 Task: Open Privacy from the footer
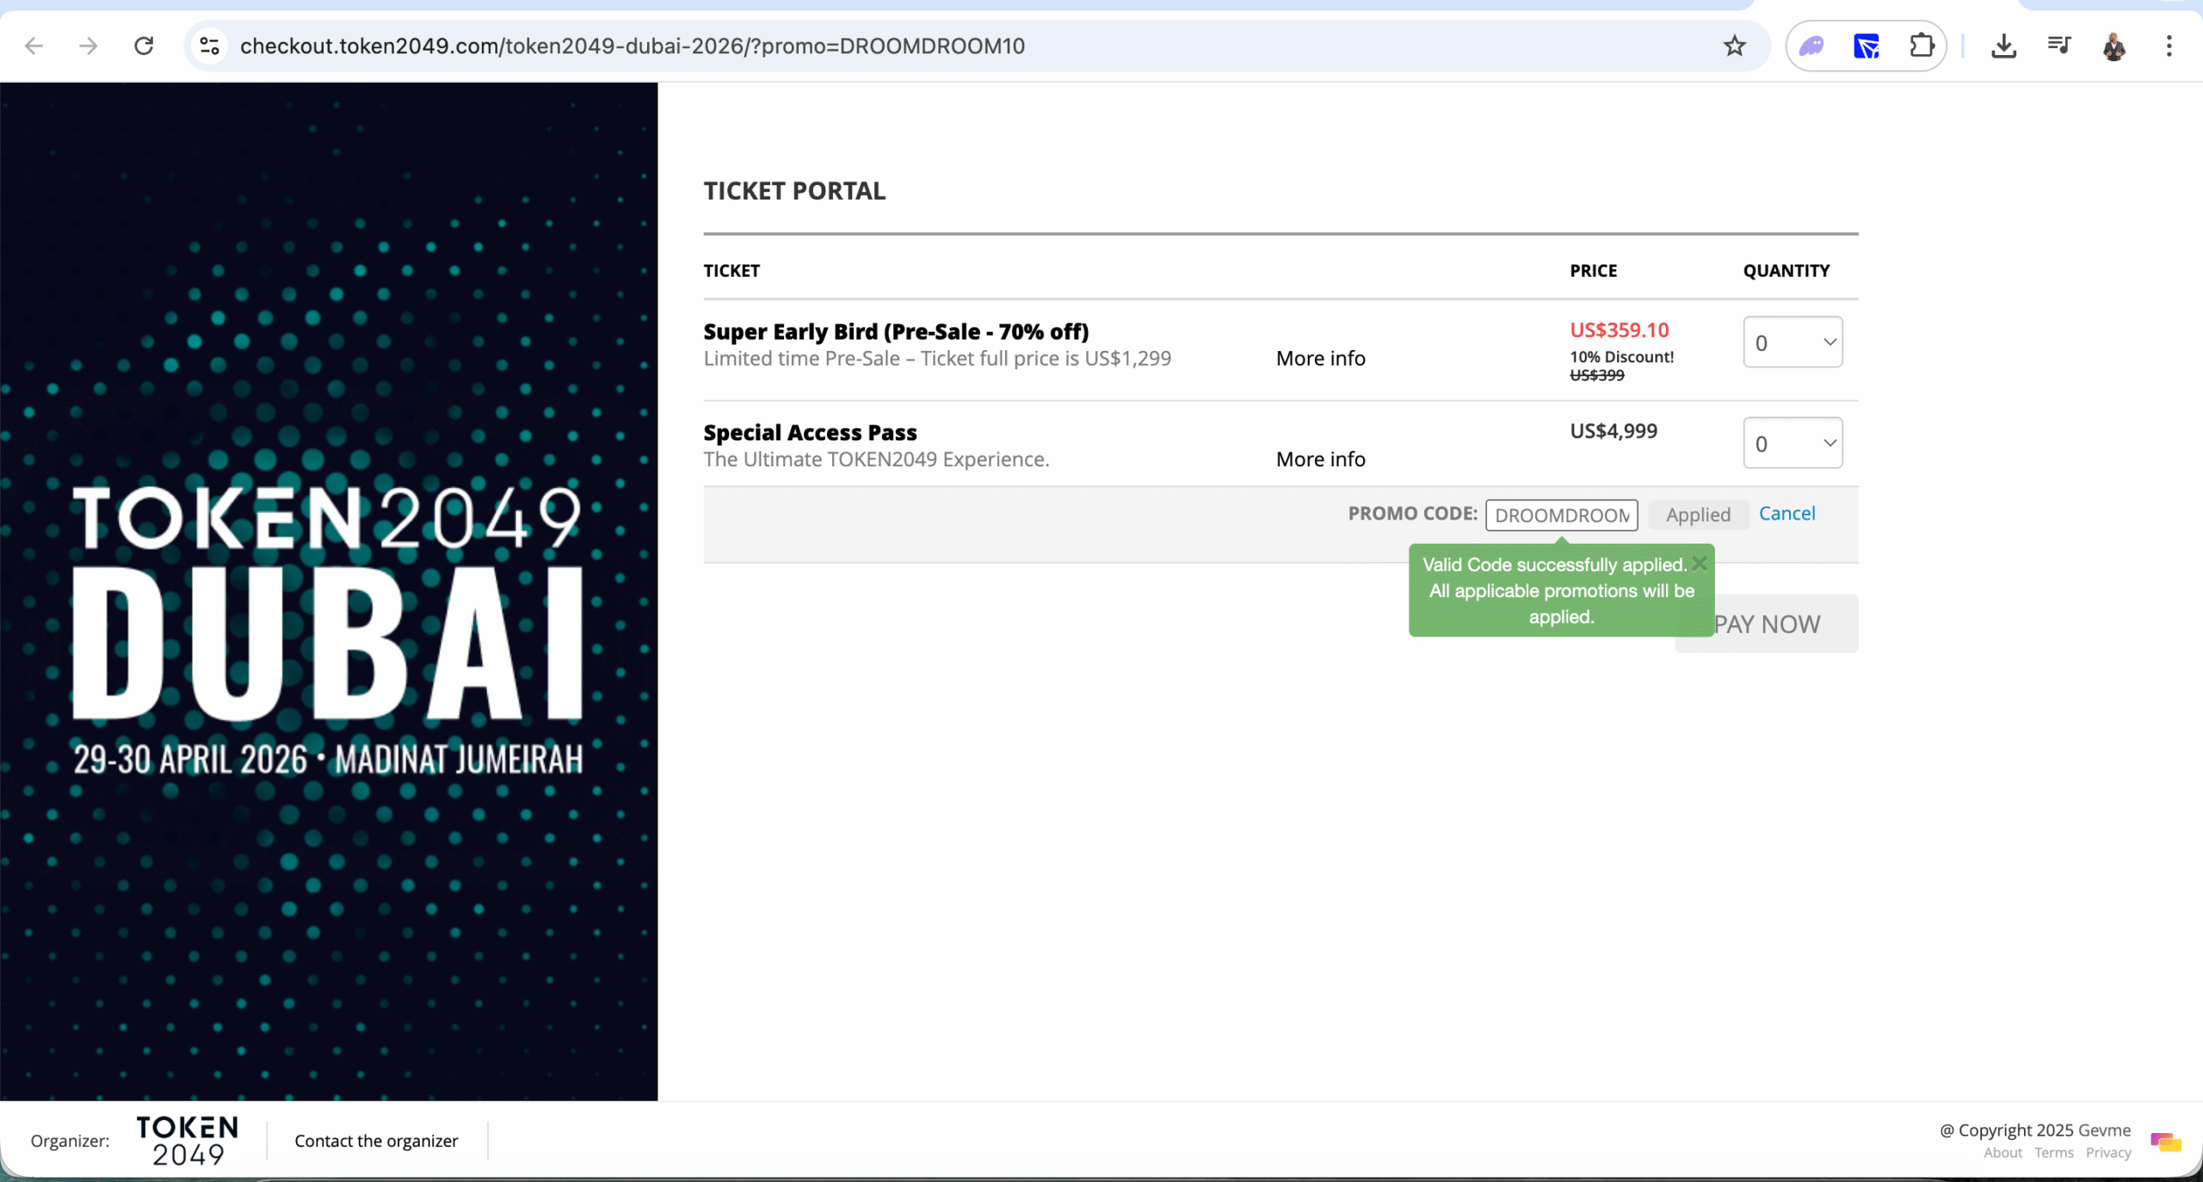2108,1152
